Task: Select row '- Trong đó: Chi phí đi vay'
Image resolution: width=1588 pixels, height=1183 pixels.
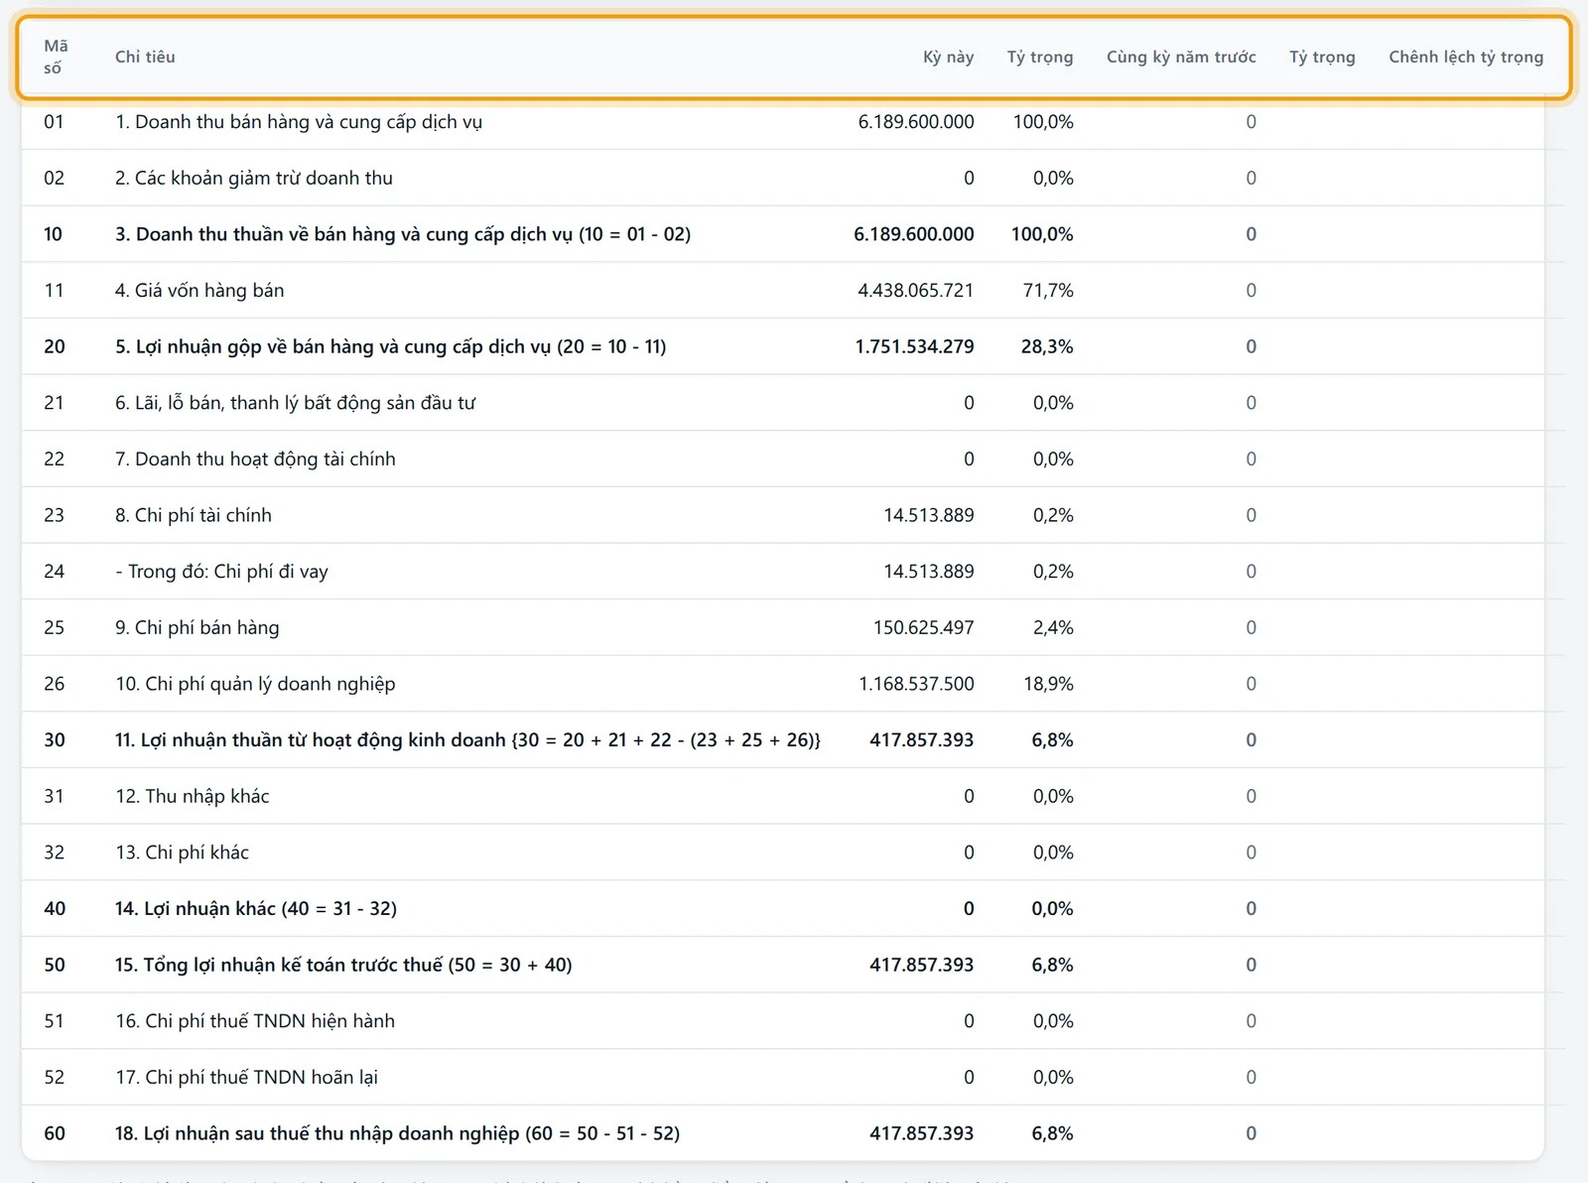Action: tap(783, 571)
